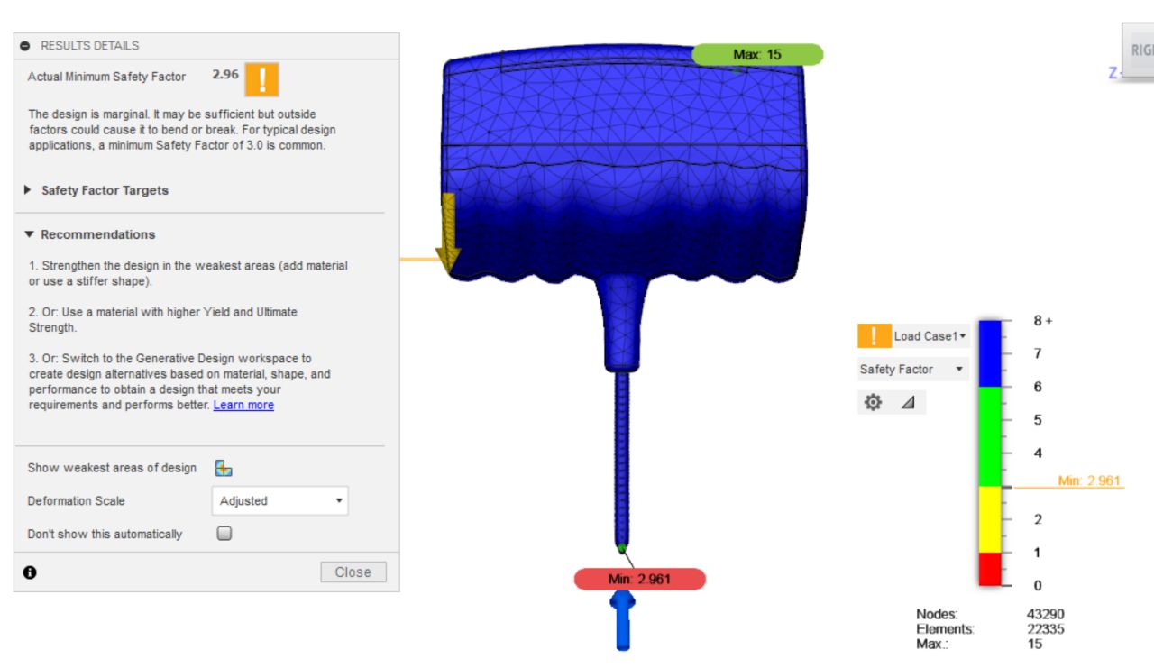The height and width of the screenshot is (668, 1154).
Task: Toggle the Min 2.961 result marker
Action: click(639, 579)
